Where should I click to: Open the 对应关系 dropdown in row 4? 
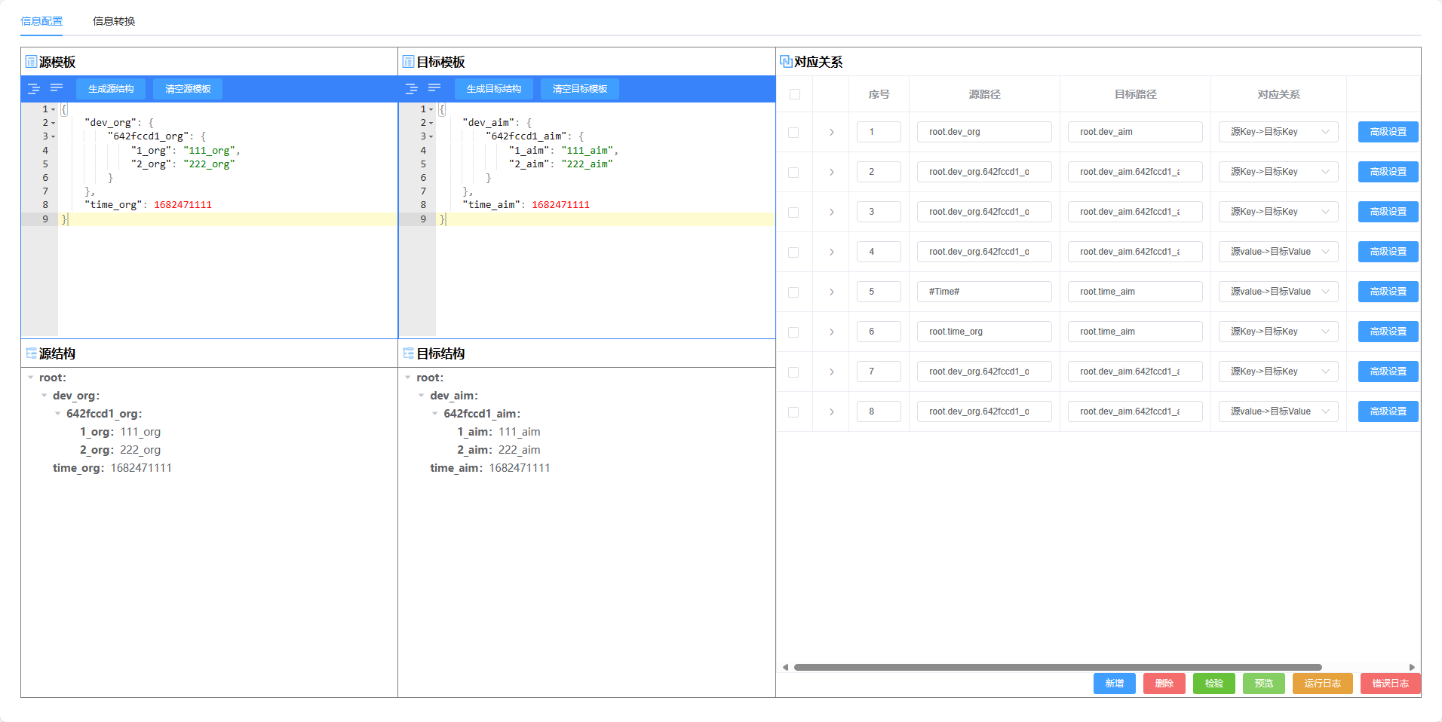(x=1278, y=252)
